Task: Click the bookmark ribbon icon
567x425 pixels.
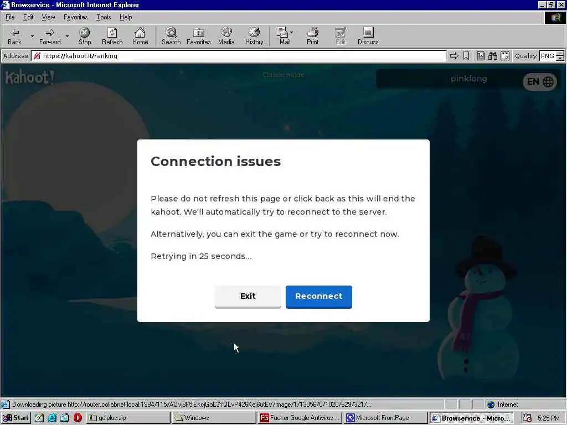Action: (466, 56)
